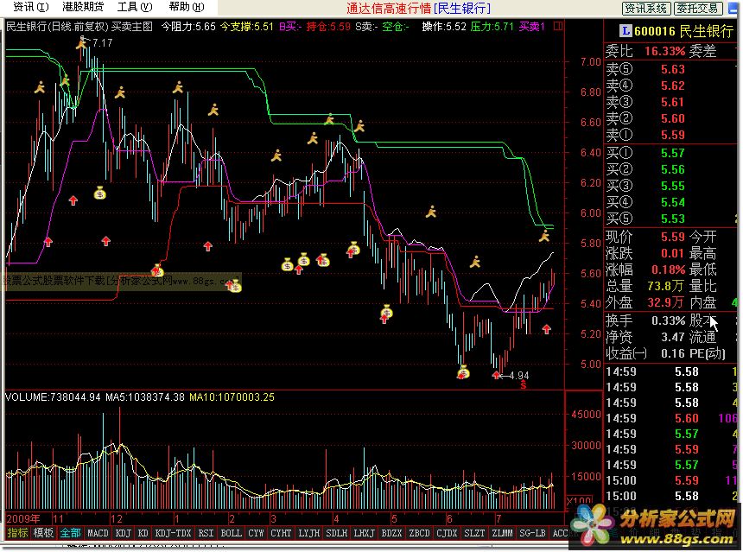Select the CYW indicator tab
Viewport: 743px width, 552px height.
coord(256,534)
